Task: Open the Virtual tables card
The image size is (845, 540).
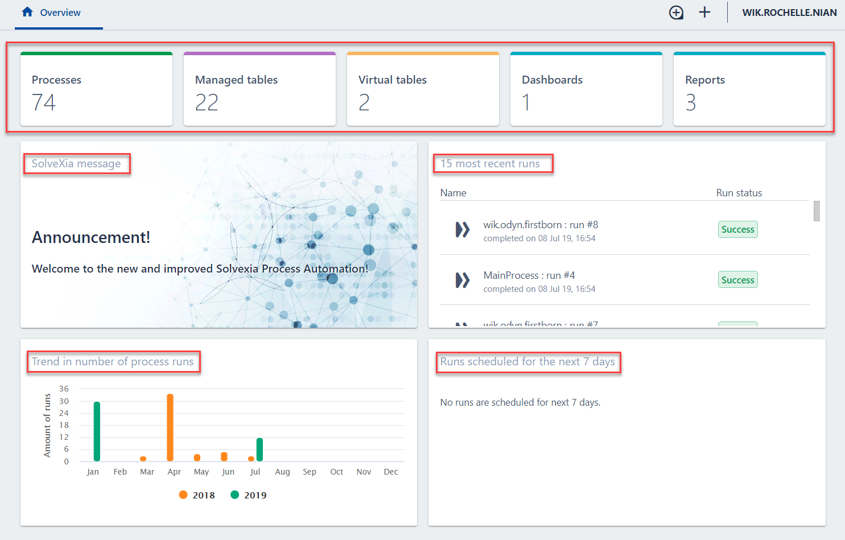Action: (423, 90)
